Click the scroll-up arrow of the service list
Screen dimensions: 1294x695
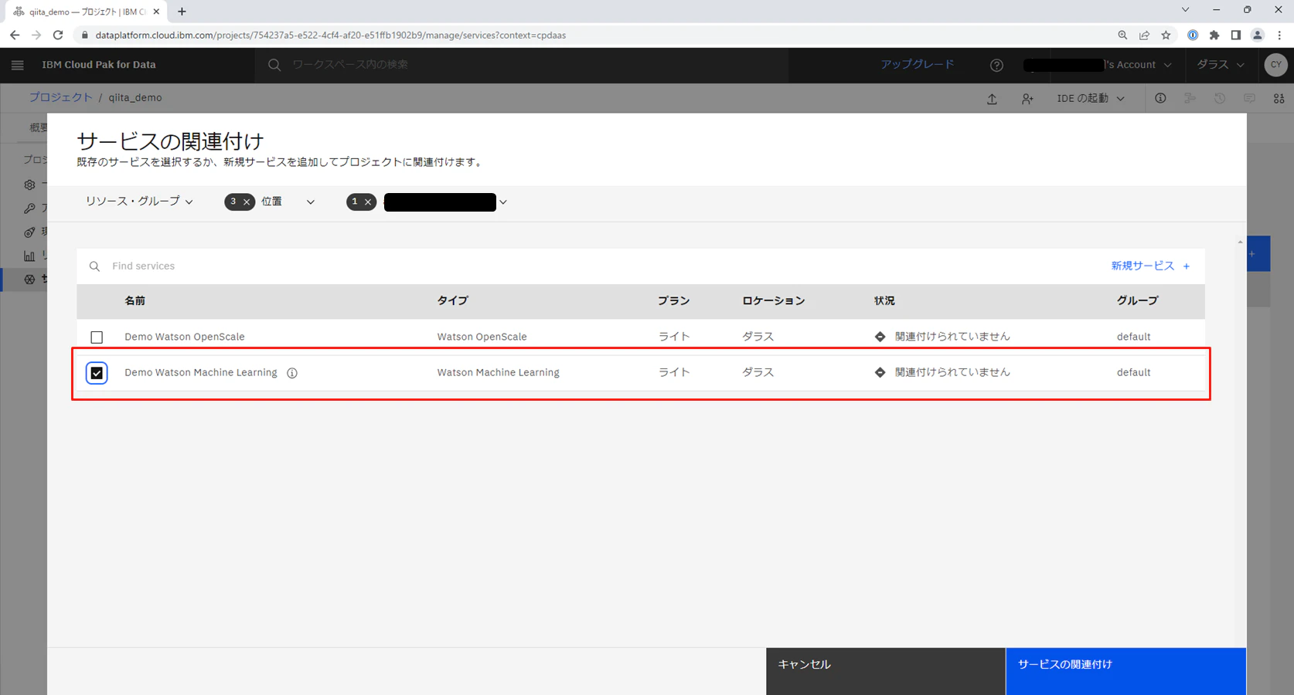pos(1240,242)
